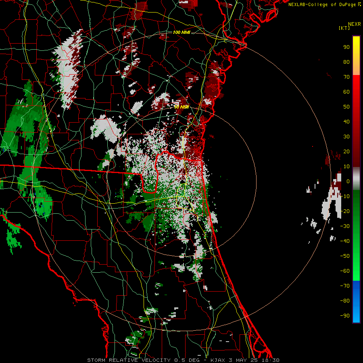Click the 40 value on velocity scale
Viewport: 363px width, 363px height.
click(346, 122)
